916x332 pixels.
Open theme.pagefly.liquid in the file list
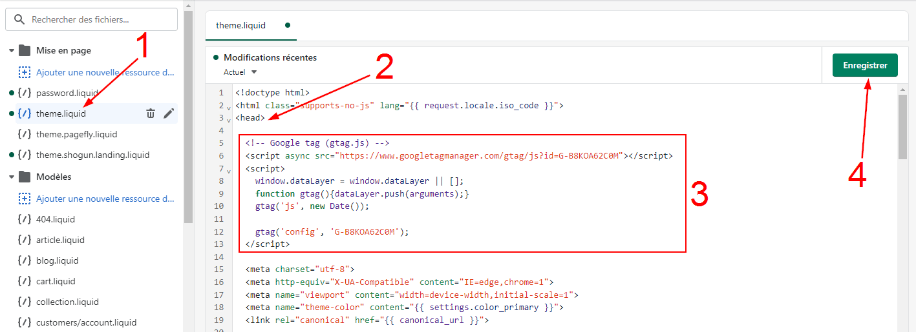point(76,134)
